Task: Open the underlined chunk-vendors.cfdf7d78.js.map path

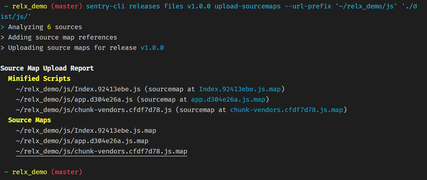Action: 102,151
